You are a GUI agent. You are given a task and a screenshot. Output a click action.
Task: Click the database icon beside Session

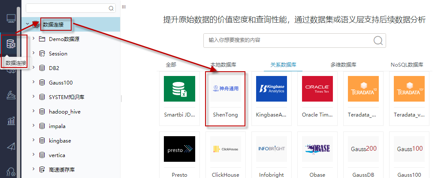point(42,53)
